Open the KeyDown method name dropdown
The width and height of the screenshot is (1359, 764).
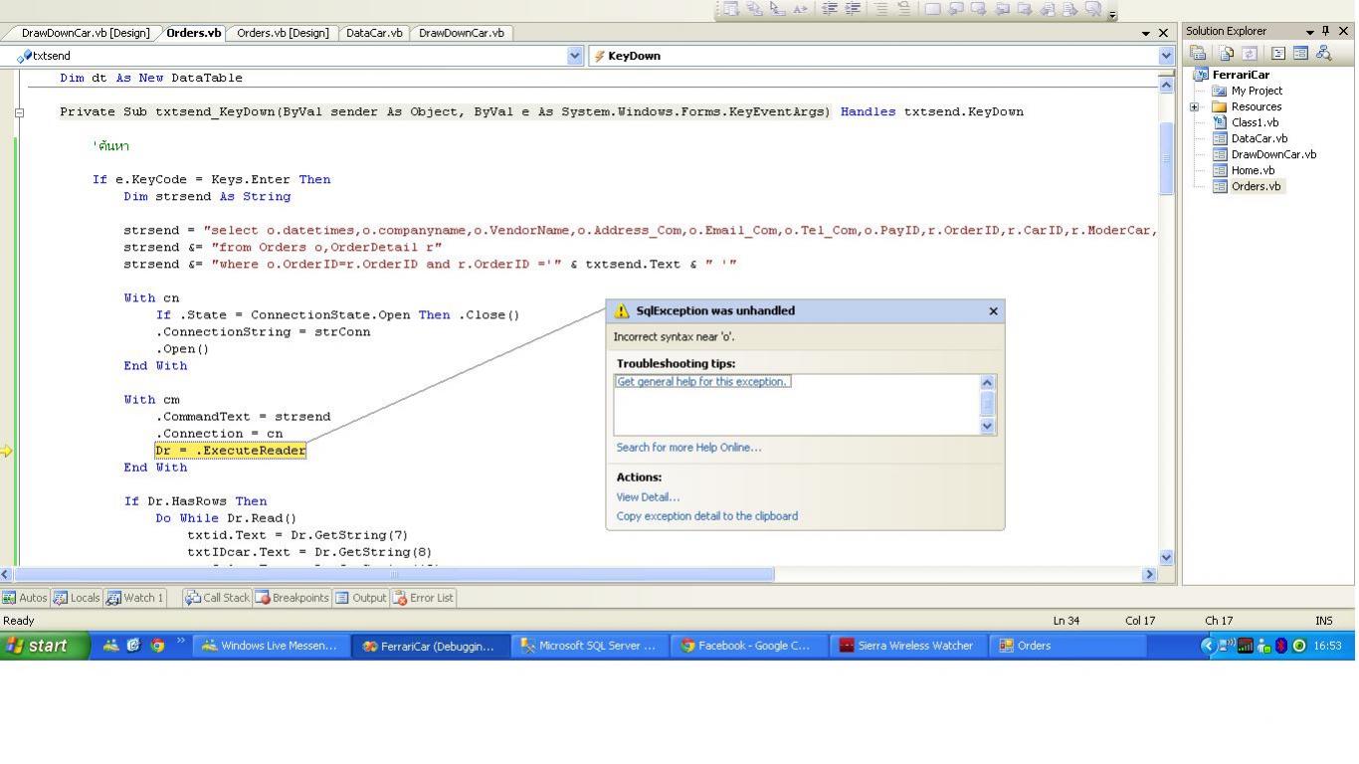point(1166,56)
